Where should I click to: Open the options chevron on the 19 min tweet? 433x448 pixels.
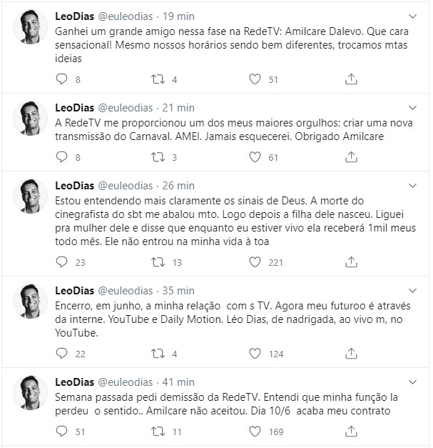click(x=413, y=16)
